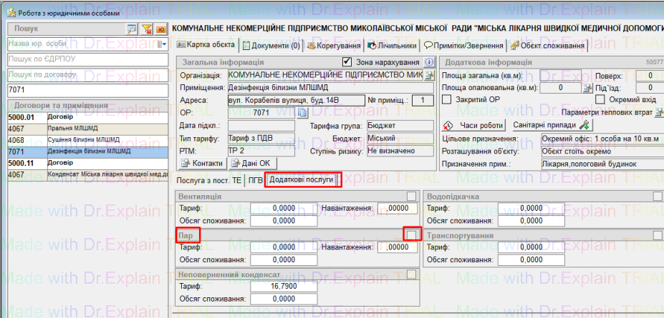The width and height of the screenshot is (664, 318).
Task: Tick the Пар section checkbox
Action: click(x=411, y=235)
